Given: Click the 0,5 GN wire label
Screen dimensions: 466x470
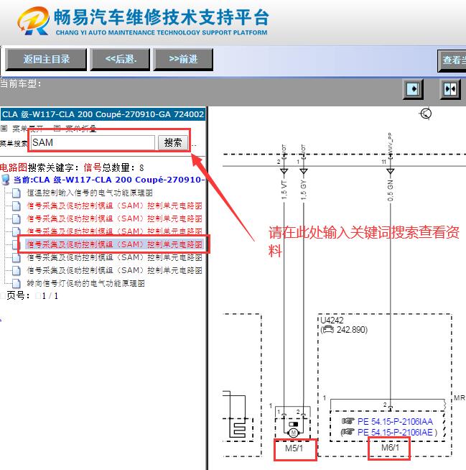Looking at the screenshot, I should point(390,190).
